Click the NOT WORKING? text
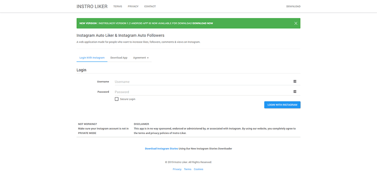The height and width of the screenshot is (186, 377). tap(88, 124)
